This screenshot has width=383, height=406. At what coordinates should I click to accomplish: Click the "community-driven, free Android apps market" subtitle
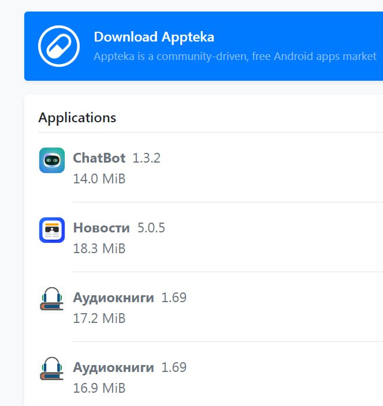(x=235, y=57)
